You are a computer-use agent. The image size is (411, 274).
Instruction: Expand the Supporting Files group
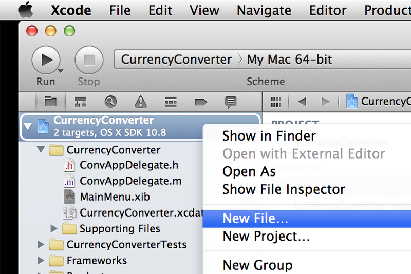[x=54, y=229]
